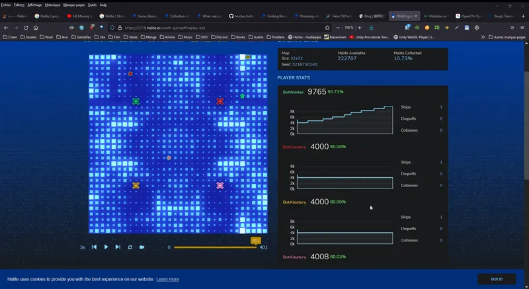529x289 pixels.
Task: Open the GameDev bookmarks folder
Action: (x=81, y=37)
